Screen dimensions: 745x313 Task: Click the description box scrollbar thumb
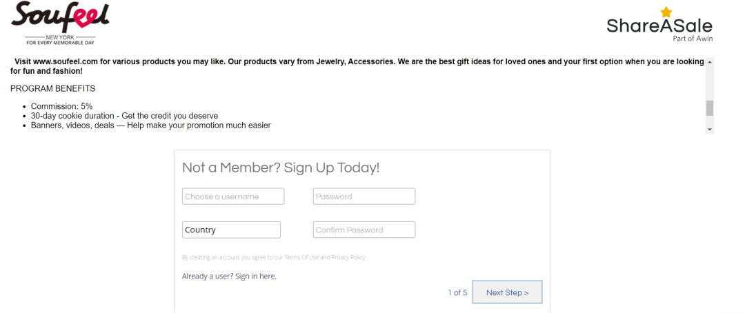(710, 108)
